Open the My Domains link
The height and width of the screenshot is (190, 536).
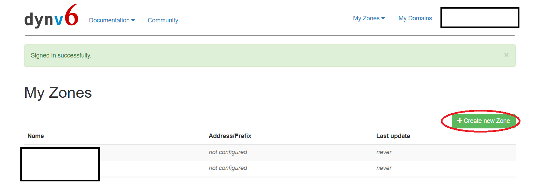[x=415, y=18]
